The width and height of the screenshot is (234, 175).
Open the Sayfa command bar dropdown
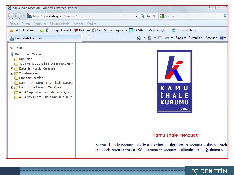coord(181,38)
